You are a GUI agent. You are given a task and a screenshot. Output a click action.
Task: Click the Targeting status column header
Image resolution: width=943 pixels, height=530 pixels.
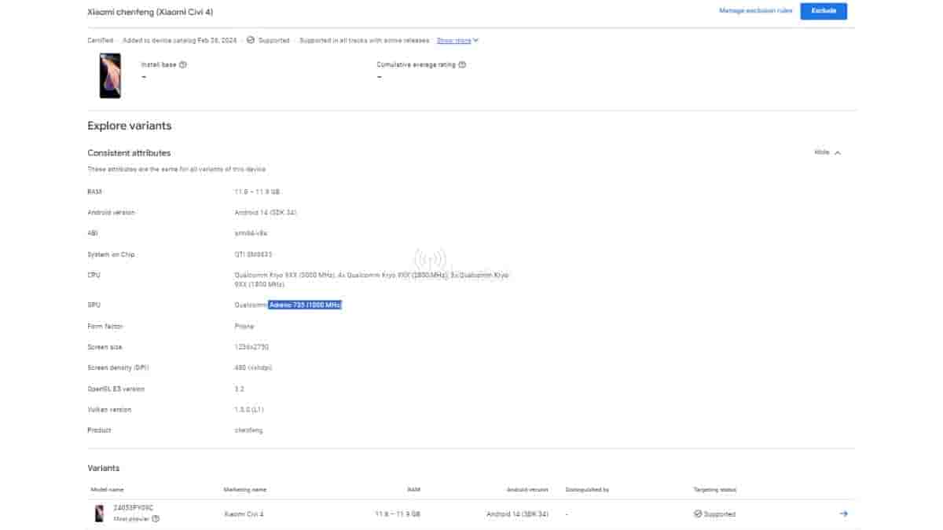(714, 490)
